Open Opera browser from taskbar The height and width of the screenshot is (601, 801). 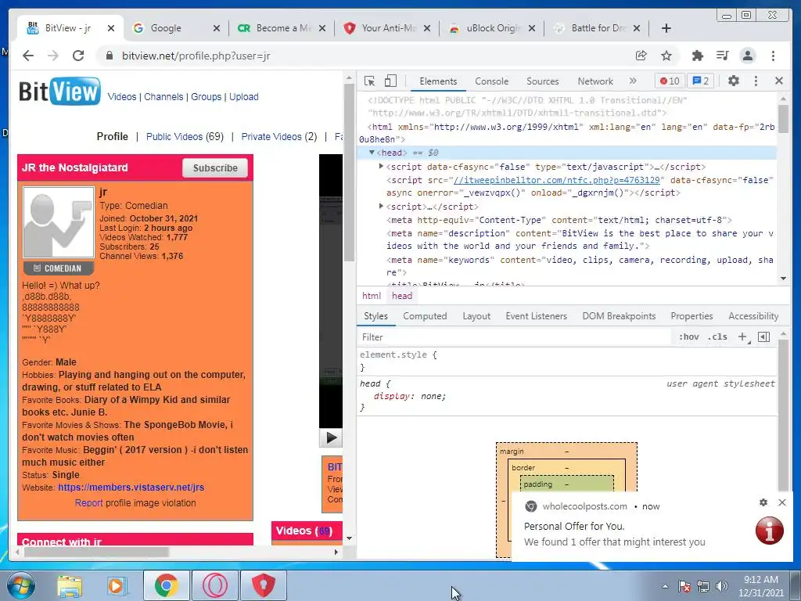215,585
